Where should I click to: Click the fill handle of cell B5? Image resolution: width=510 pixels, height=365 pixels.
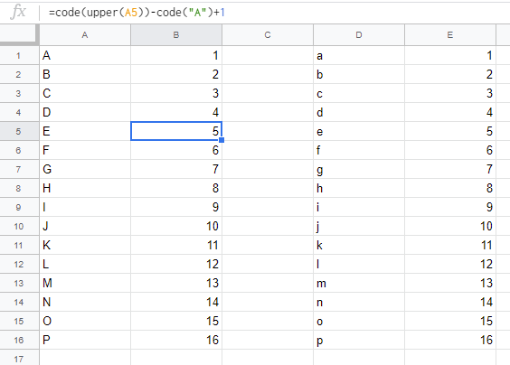click(x=222, y=140)
